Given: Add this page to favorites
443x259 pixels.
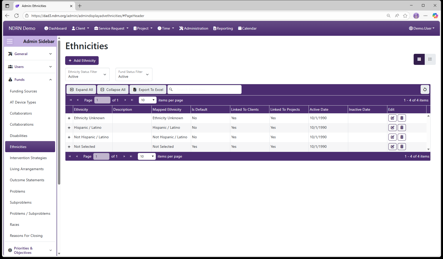Looking at the screenshot, I should click(405, 16).
